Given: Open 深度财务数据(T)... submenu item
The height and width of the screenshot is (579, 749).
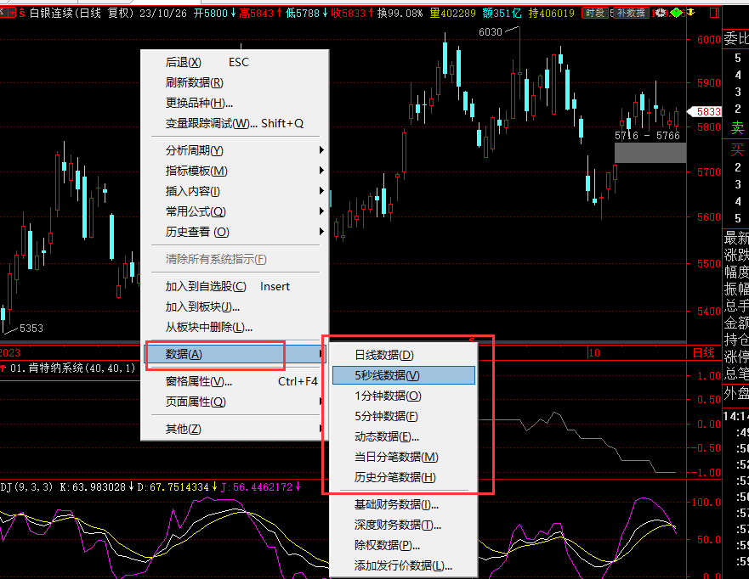Looking at the screenshot, I should [x=404, y=526].
